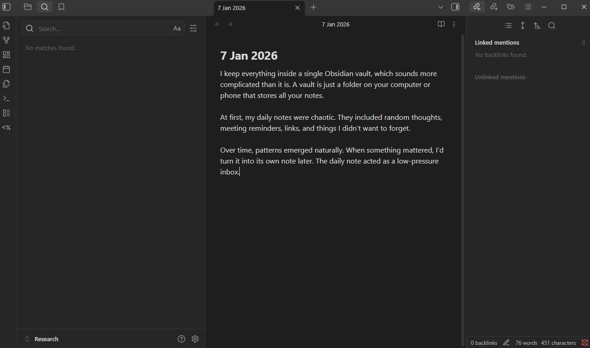The height and width of the screenshot is (348, 590).
Task: Select the 7 Jan 2026 tab
Action: [259, 8]
